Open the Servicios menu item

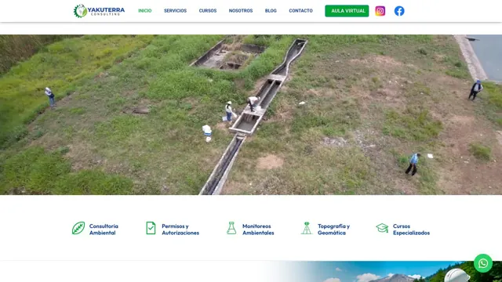click(x=175, y=11)
